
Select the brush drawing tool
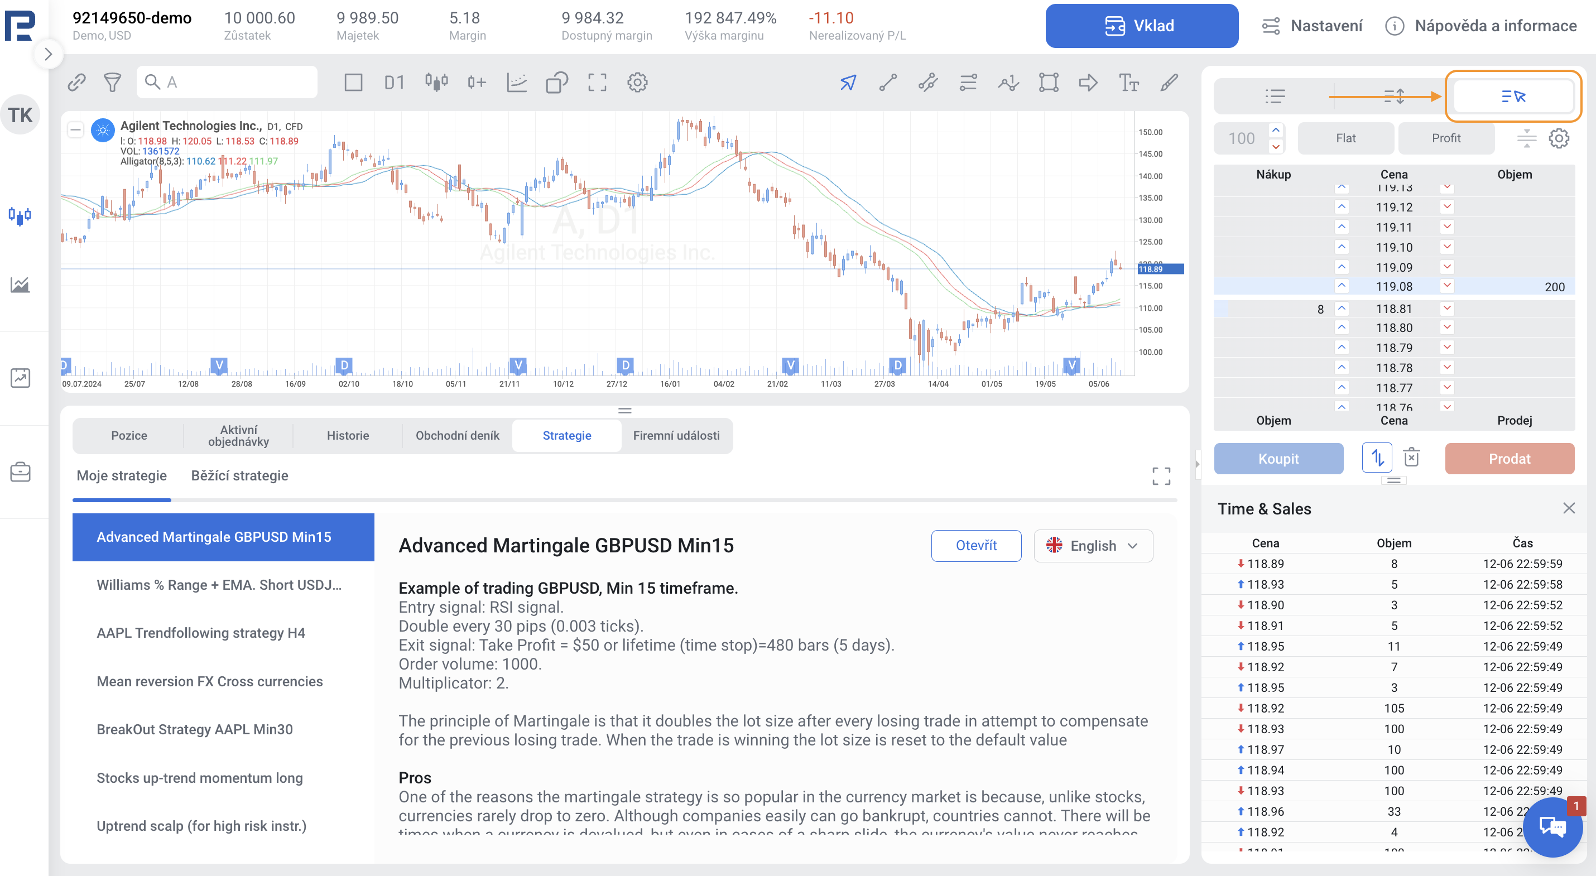(x=1169, y=83)
